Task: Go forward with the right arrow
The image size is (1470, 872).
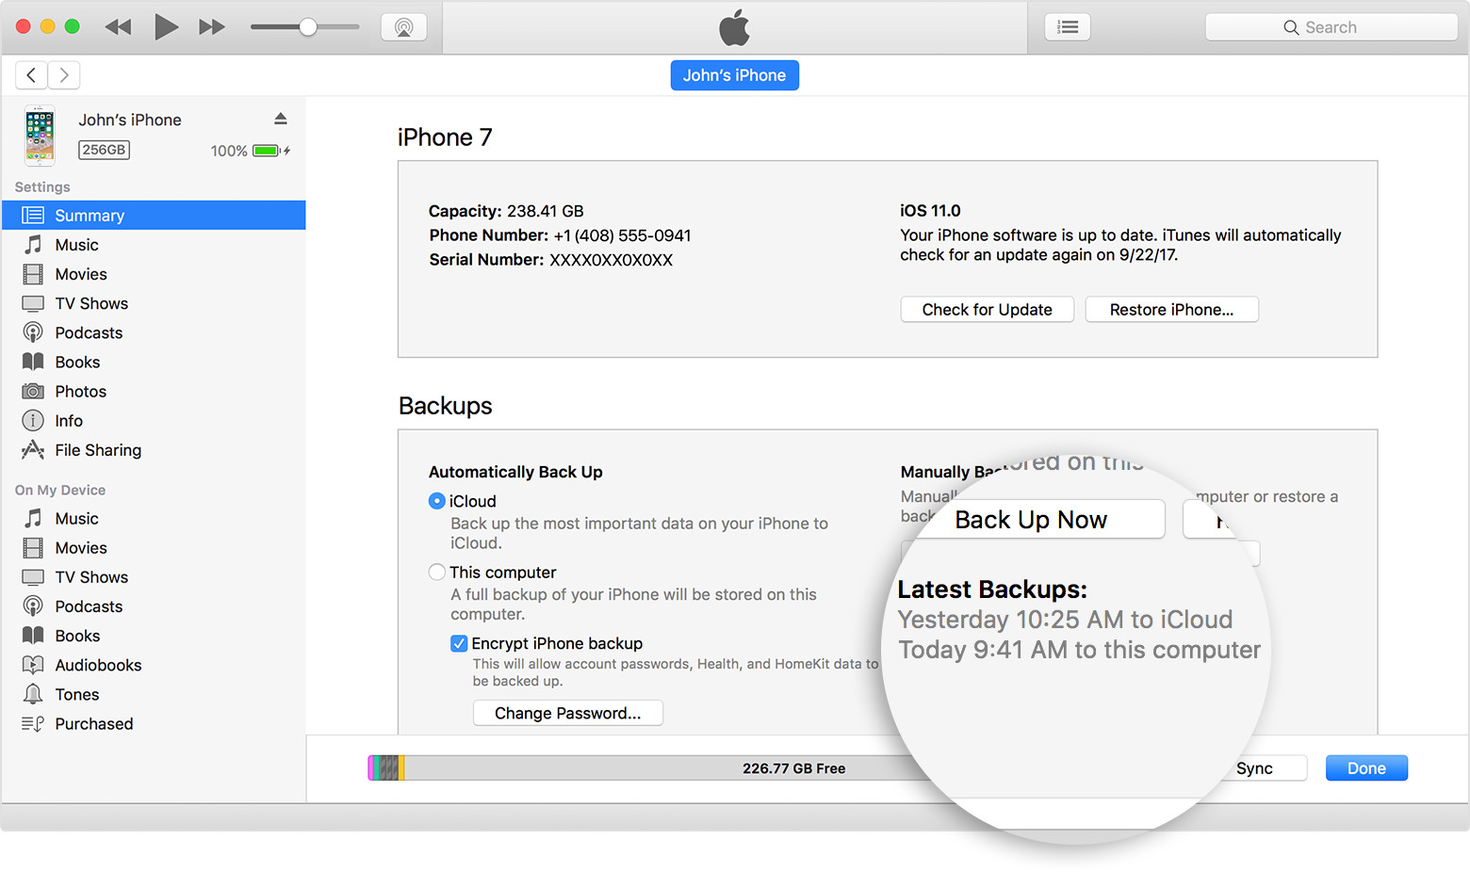Action: pyautogui.click(x=64, y=74)
